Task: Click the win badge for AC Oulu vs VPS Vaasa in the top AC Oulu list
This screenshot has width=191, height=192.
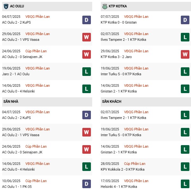Action: tap(86, 37)
